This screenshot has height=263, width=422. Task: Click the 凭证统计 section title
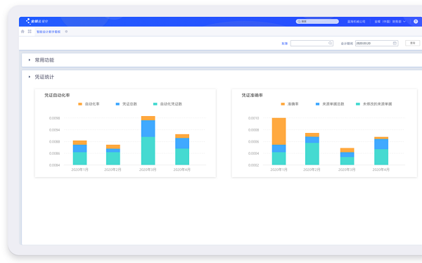44,77
